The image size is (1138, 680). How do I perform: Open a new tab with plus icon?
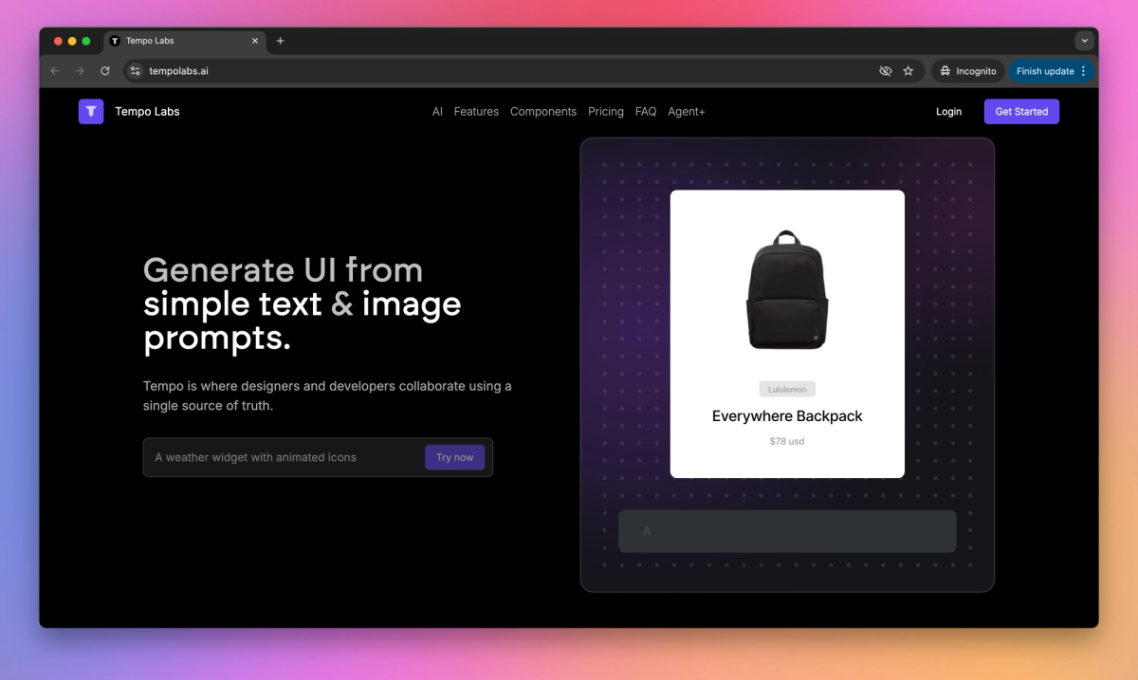pos(280,41)
